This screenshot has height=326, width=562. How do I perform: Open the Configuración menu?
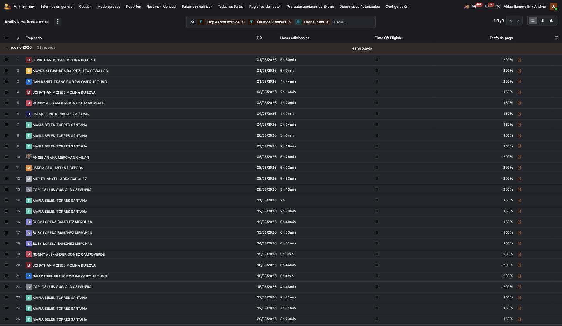397,7
